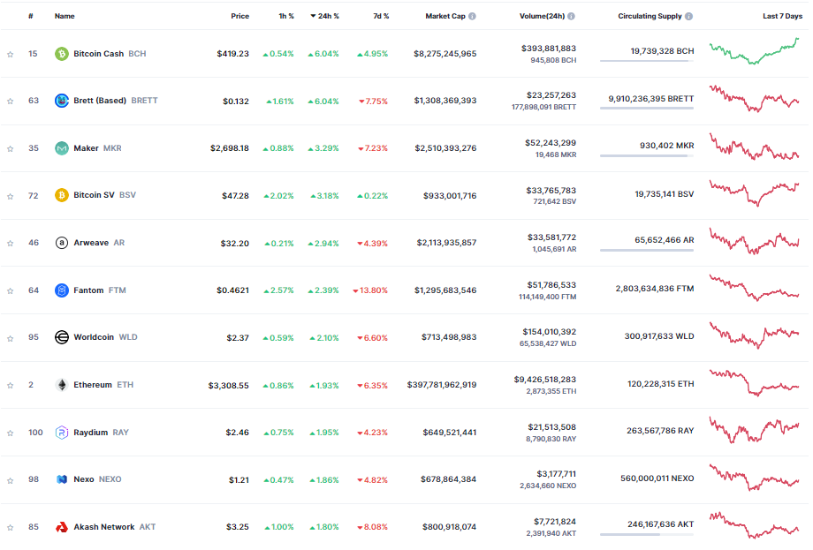Image resolution: width=813 pixels, height=550 pixels.
Task: Click the Maker coin logo
Action: (x=62, y=148)
